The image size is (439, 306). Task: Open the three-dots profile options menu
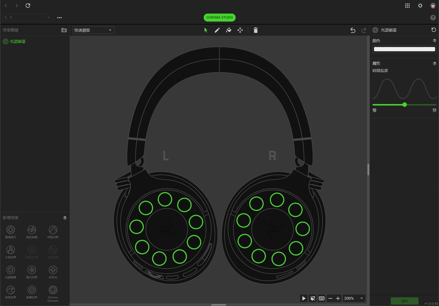click(59, 18)
